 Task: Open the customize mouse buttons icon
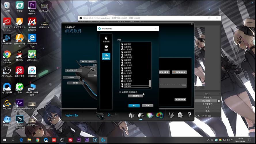pyautogui.click(x=141, y=115)
